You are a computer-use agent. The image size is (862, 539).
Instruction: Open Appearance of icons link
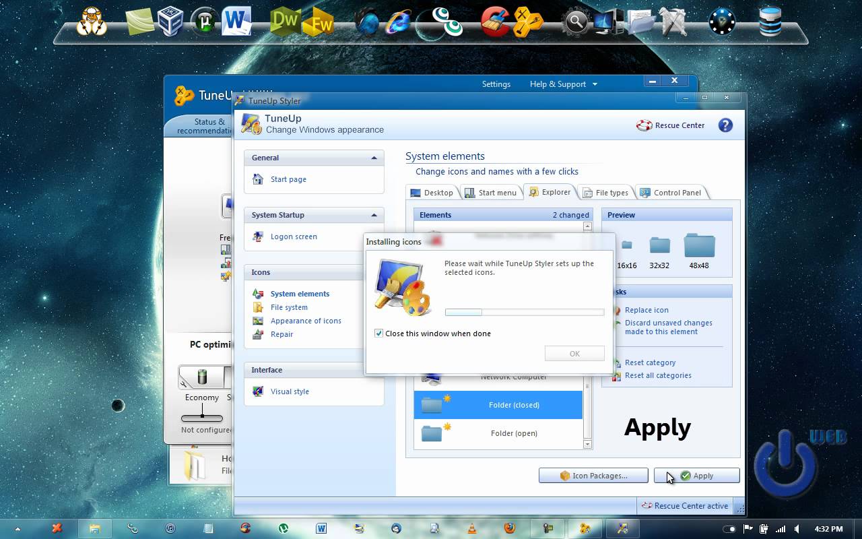pyautogui.click(x=306, y=321)
